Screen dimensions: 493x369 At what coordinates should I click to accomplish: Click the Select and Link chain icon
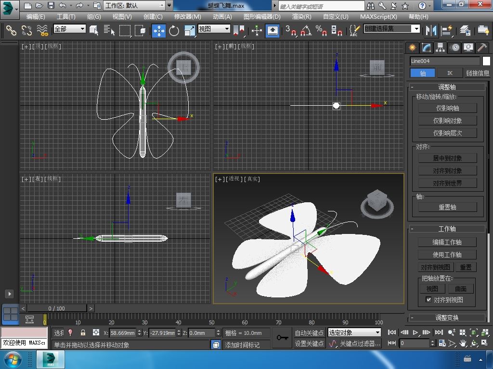point(11,30)
